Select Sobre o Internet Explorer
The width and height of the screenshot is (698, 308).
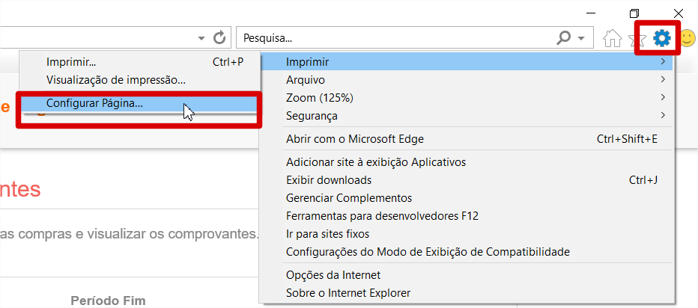coord(467,293)
